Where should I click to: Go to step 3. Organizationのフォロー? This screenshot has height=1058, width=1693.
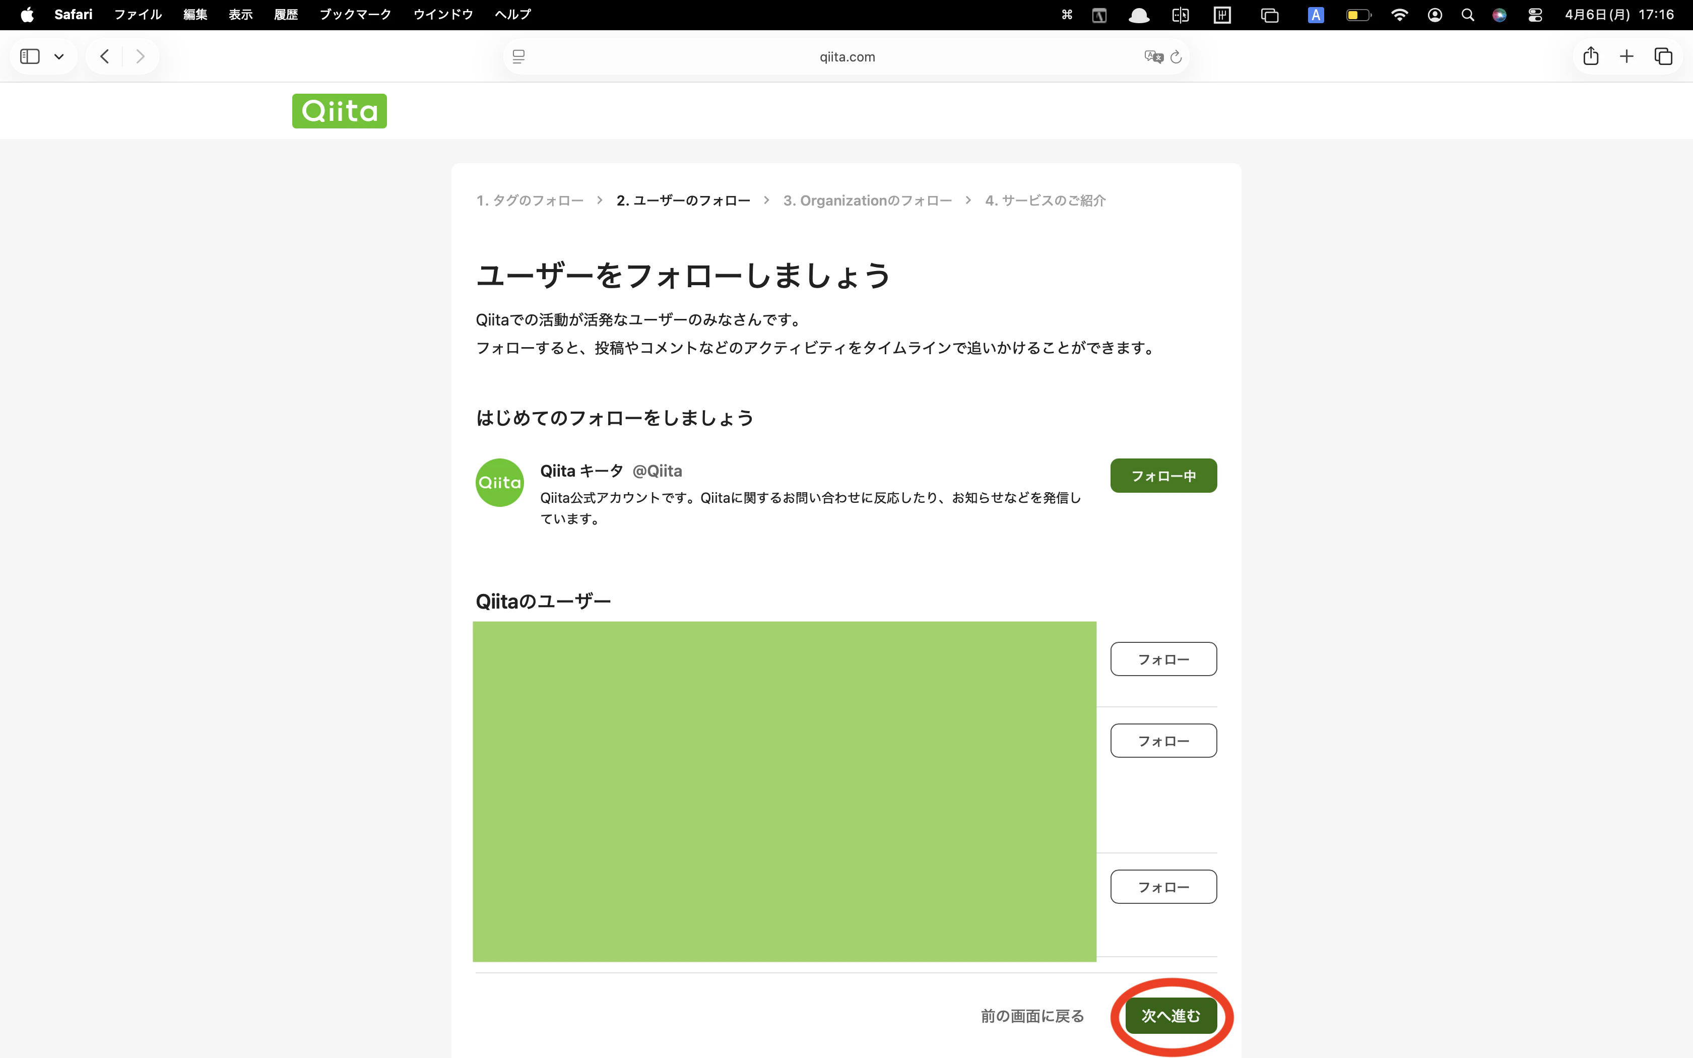click(868, 201)
